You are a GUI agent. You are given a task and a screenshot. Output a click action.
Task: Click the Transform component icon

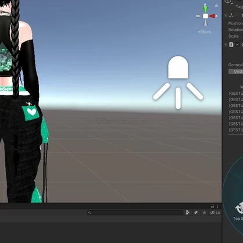231,16
